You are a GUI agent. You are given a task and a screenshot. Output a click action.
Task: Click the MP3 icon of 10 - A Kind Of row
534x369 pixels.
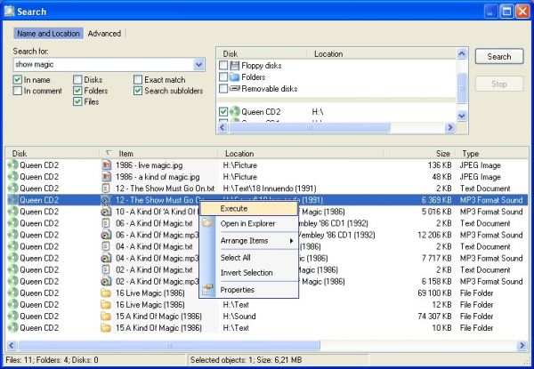pos(106,212)
